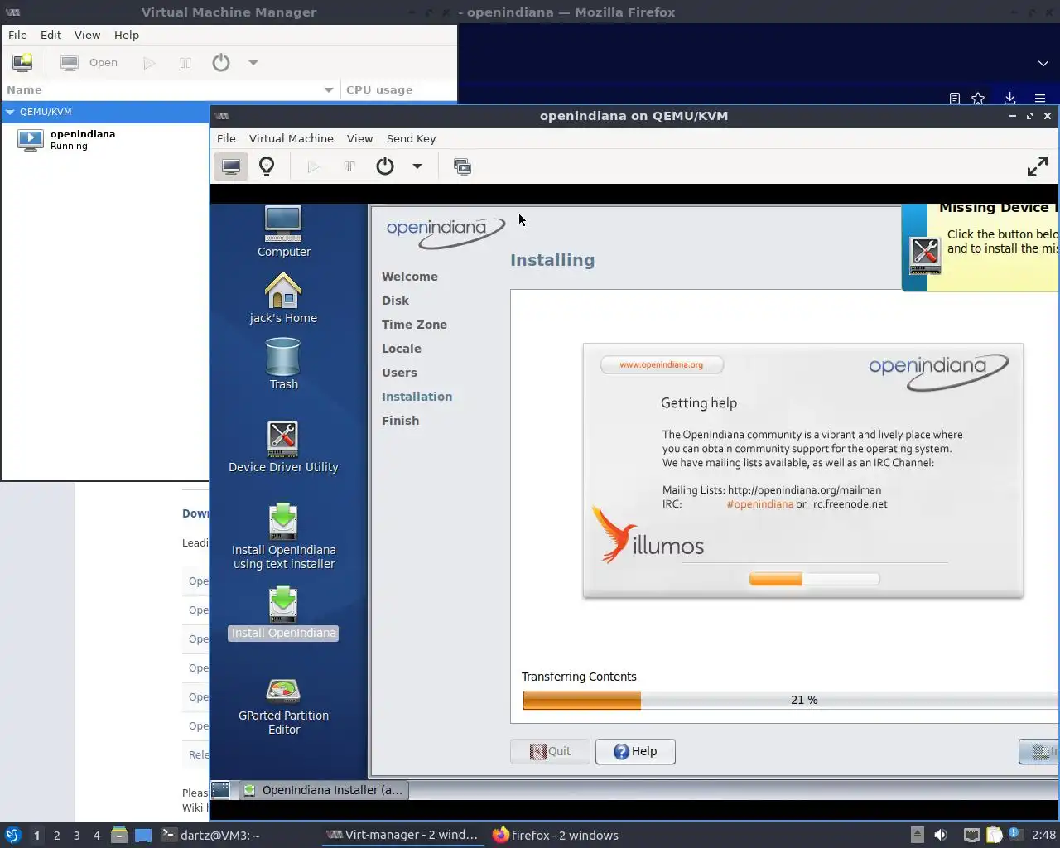The width and height of the screenshot is (1060, 848).
Task: Open the Send Key menu
Action: [411, 138]
